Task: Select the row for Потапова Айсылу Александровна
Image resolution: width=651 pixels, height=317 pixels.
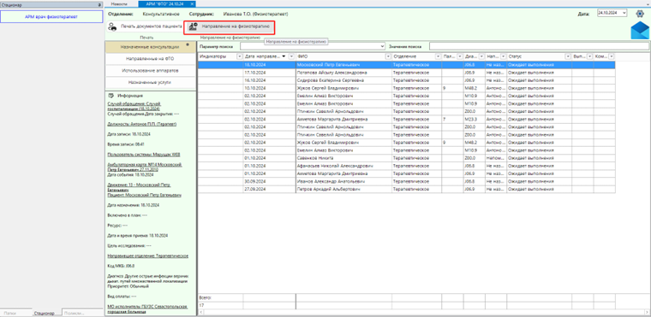Action: 406,73
